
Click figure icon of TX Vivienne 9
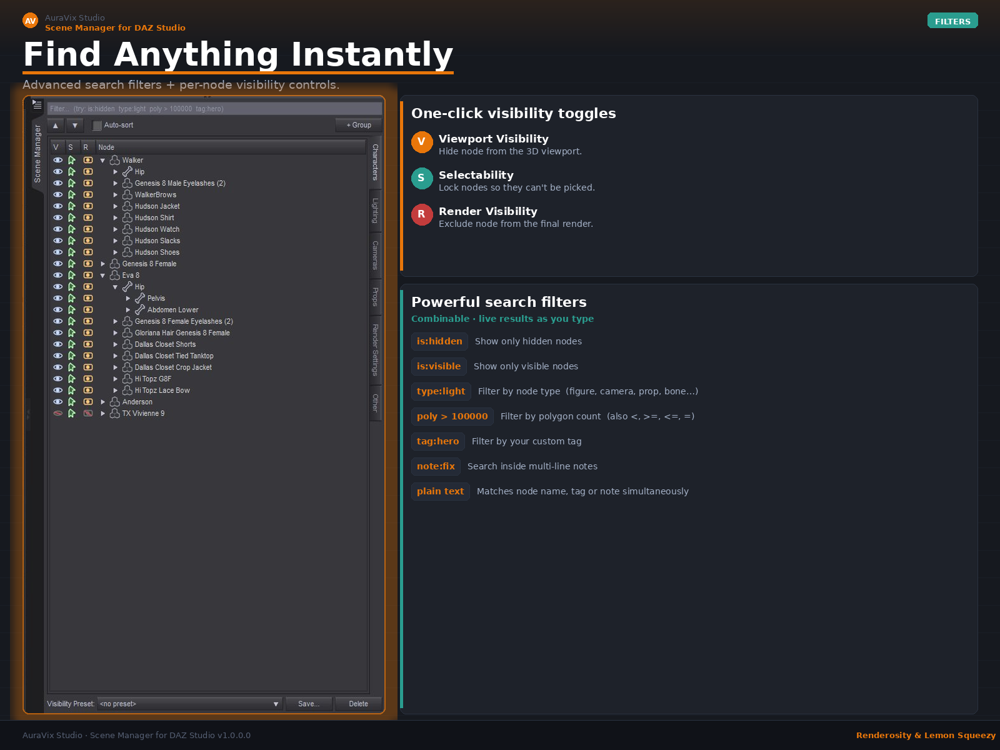point(115,413)
